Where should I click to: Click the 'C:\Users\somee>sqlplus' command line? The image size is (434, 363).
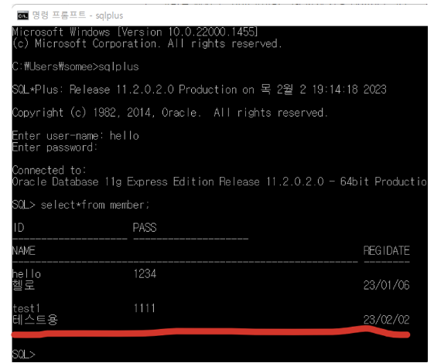point(75,66)
